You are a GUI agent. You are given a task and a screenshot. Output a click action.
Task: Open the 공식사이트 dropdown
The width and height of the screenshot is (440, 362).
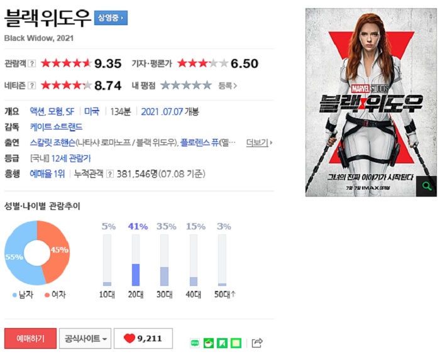coord(85,338)
